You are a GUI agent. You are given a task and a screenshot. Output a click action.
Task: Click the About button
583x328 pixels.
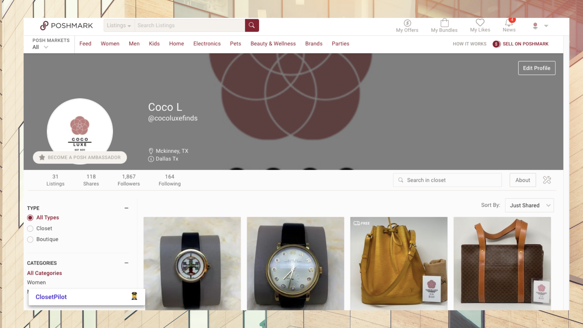pos(523,180)
